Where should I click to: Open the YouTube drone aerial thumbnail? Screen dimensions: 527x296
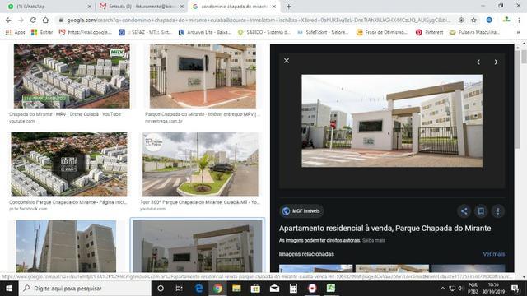[72, 76]
